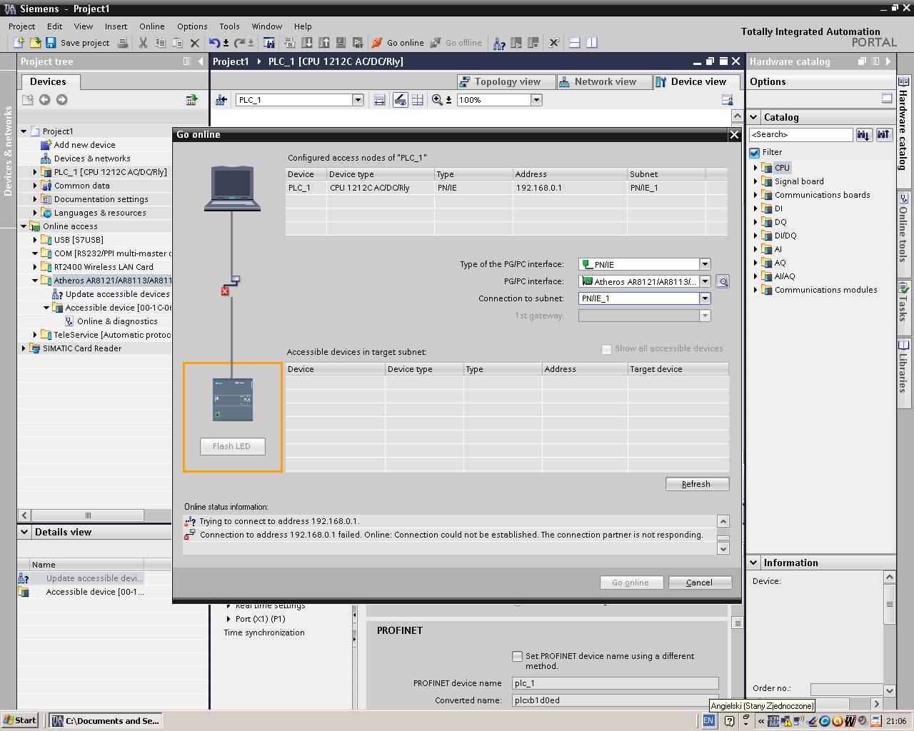Click the catalog search down icon

coord(864,134)
